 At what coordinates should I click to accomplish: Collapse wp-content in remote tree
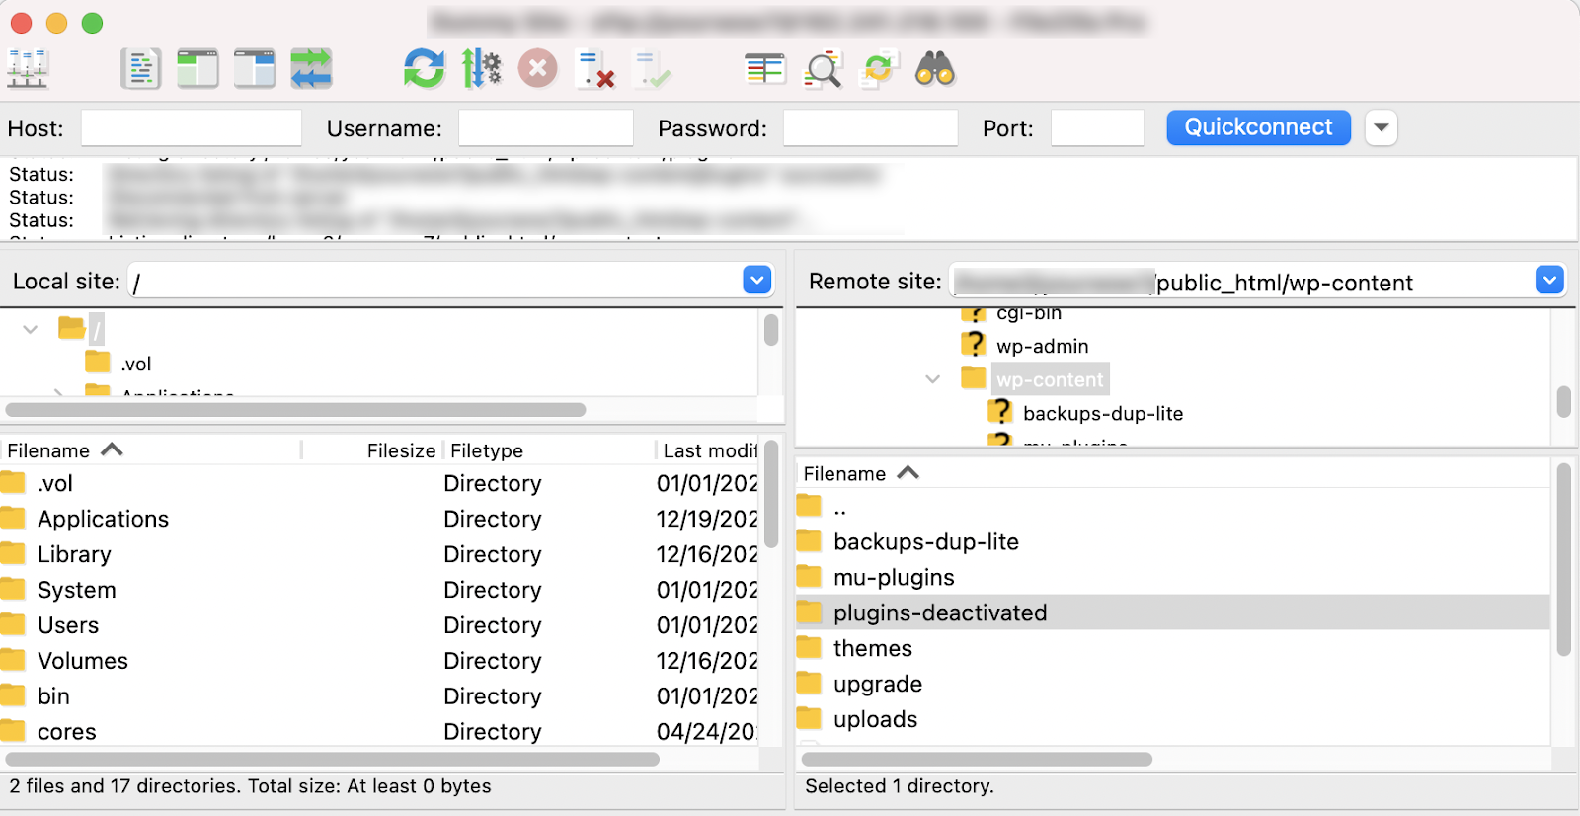pyautogui.click(x=932, y=379)
